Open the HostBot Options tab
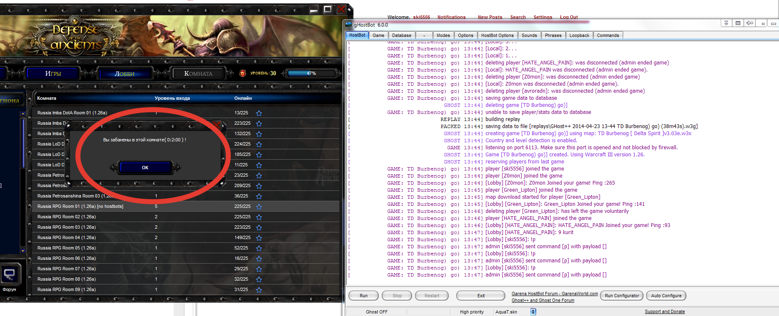This screenshot has height=316, width=779. pos(498,35)
